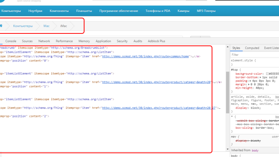Click the nav selector rule
Image resolution: width=279 pixels, height=157 pixels.
[x=233, y=137]
